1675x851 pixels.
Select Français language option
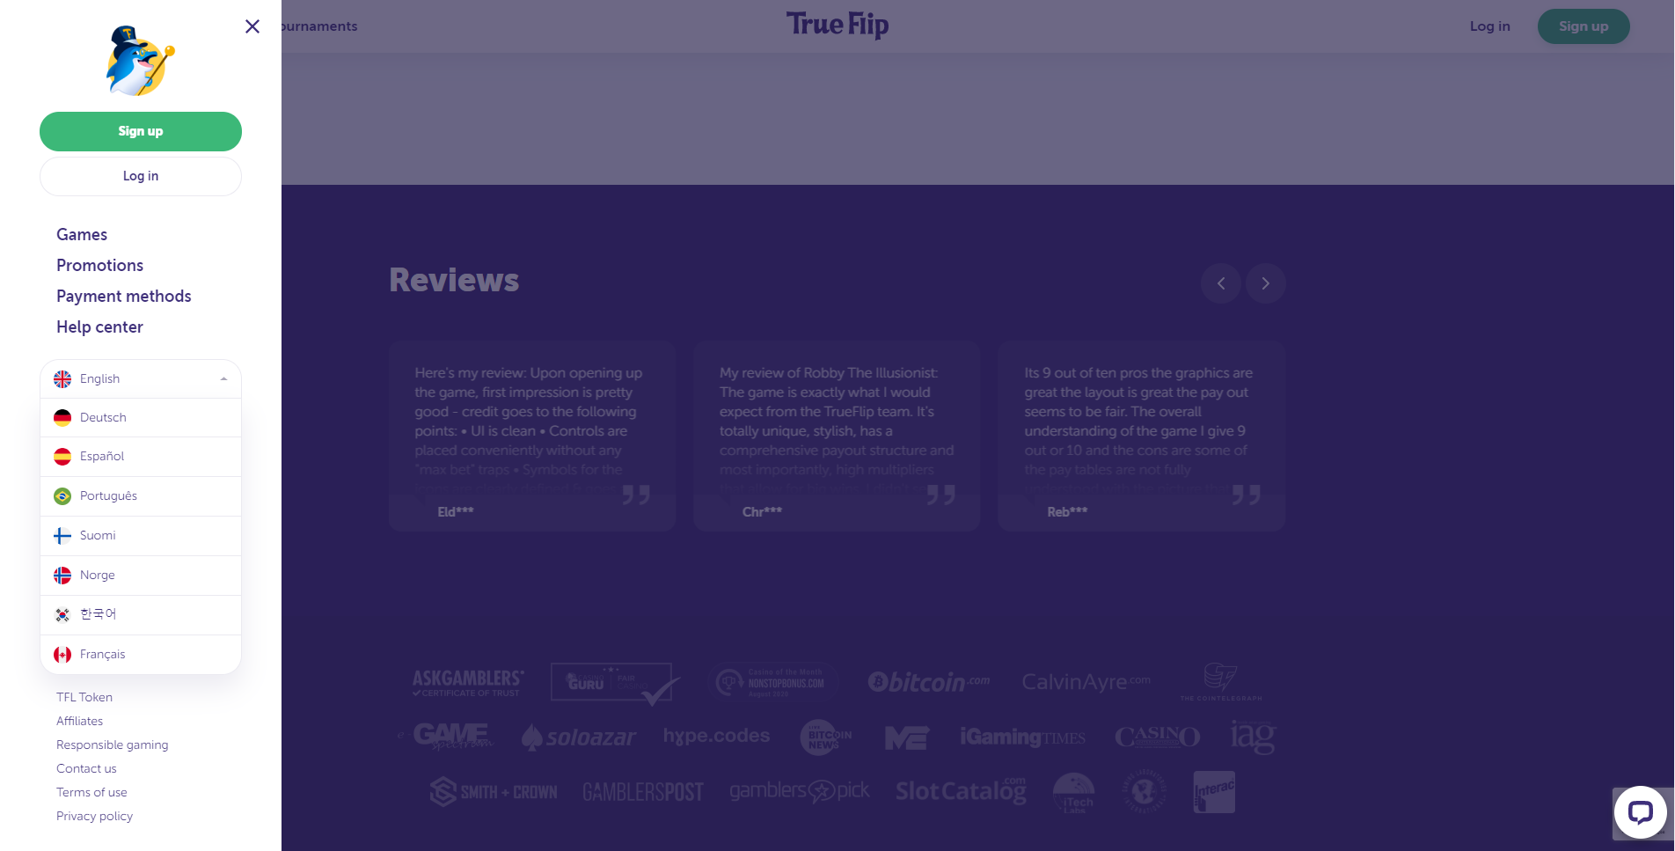141,654
